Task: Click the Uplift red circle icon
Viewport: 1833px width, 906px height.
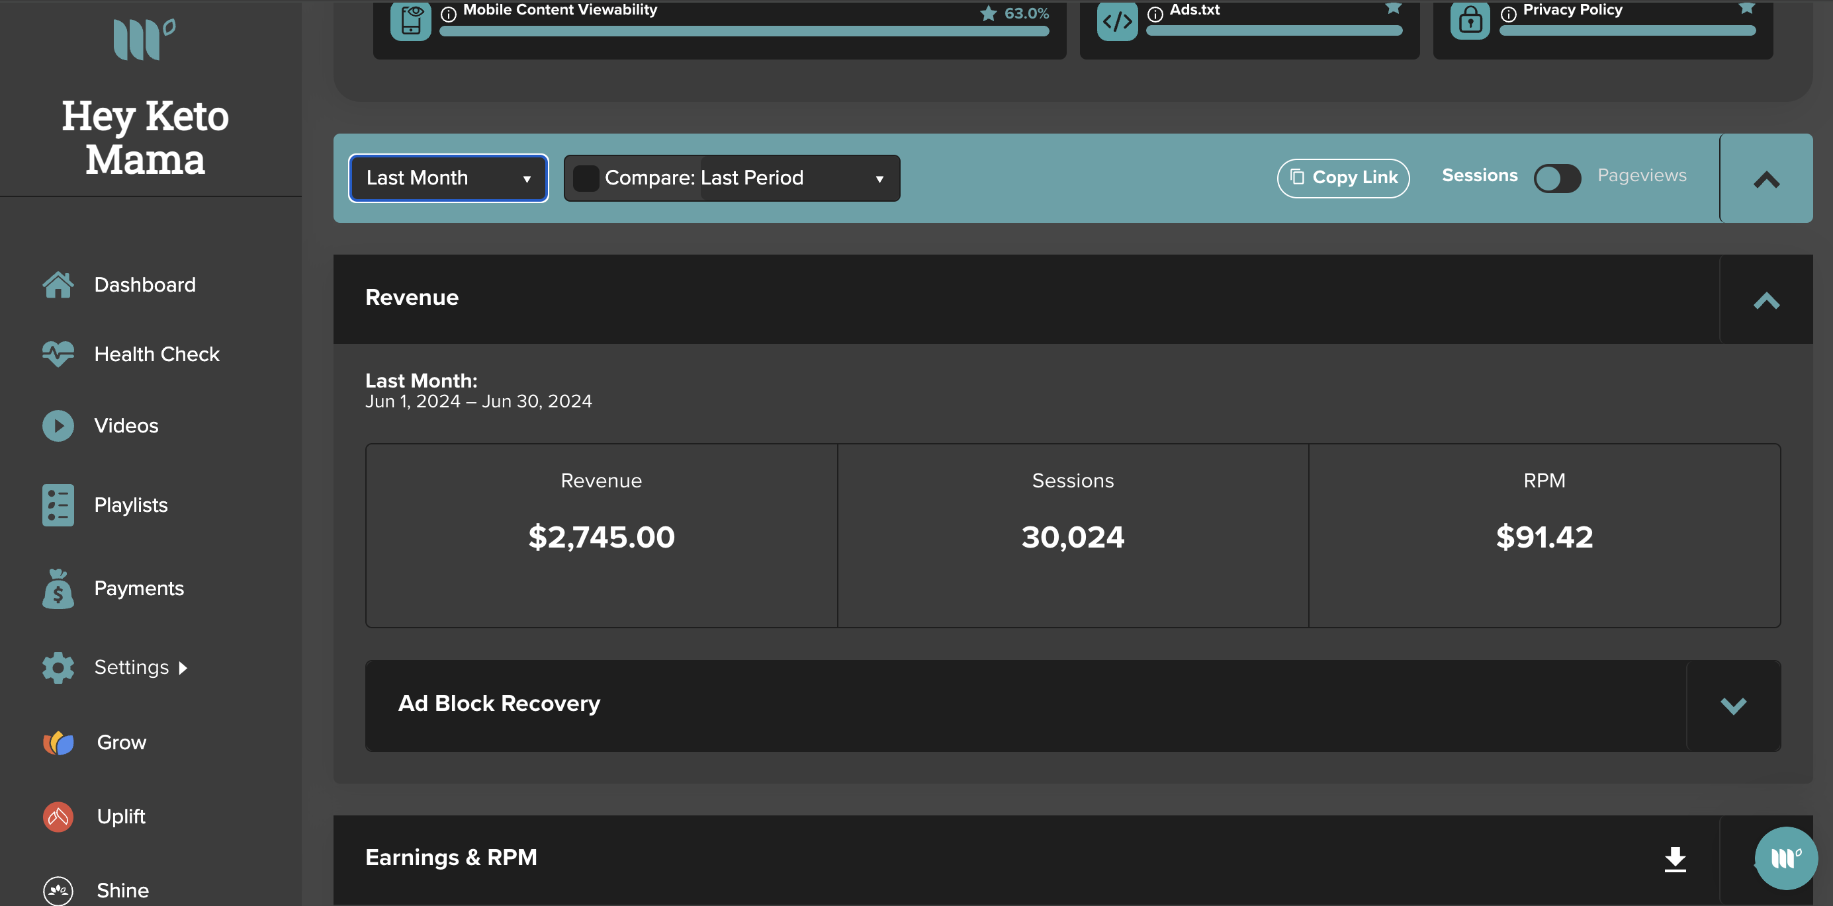Action: [x=58, y=817]
